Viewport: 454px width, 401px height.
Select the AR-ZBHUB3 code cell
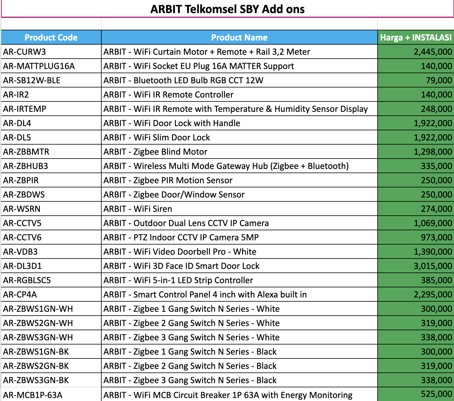[51, 166]
